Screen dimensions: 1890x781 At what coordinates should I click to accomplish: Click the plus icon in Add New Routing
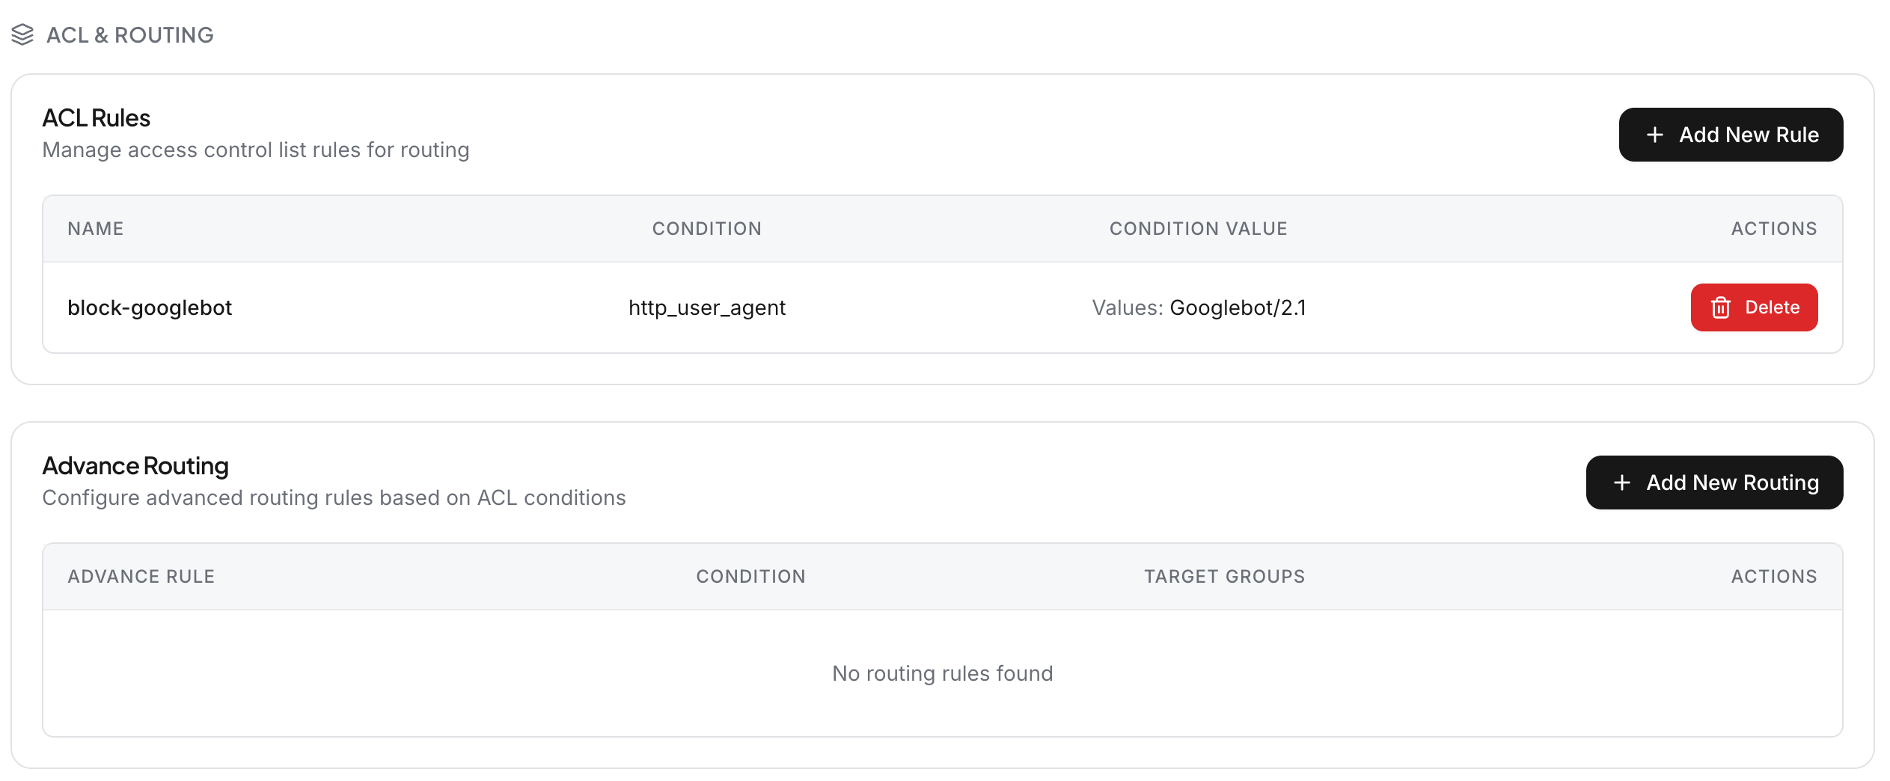click(x=1622, y=483)
